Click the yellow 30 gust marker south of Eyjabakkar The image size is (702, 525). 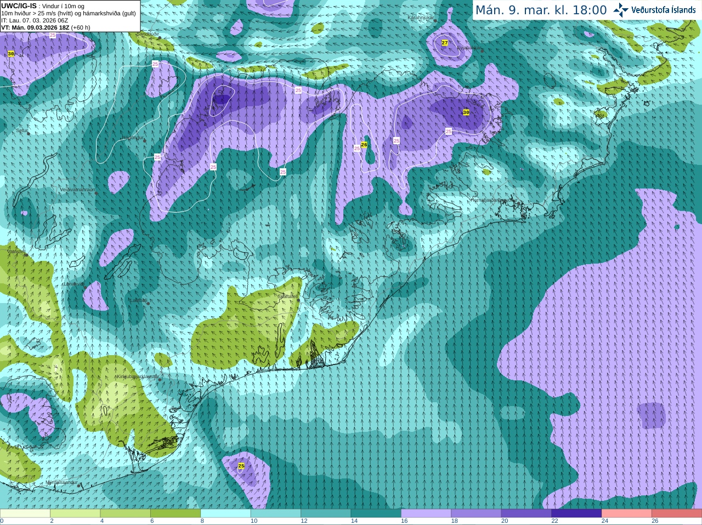(466, 112)
